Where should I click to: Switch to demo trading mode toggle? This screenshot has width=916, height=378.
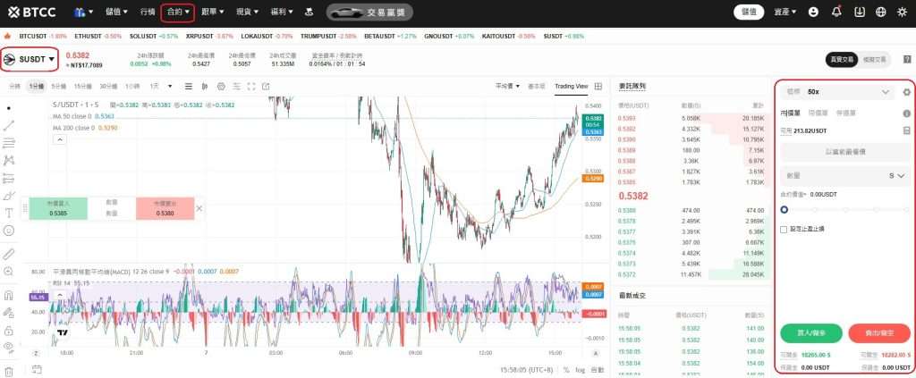(x=876, y=59)
